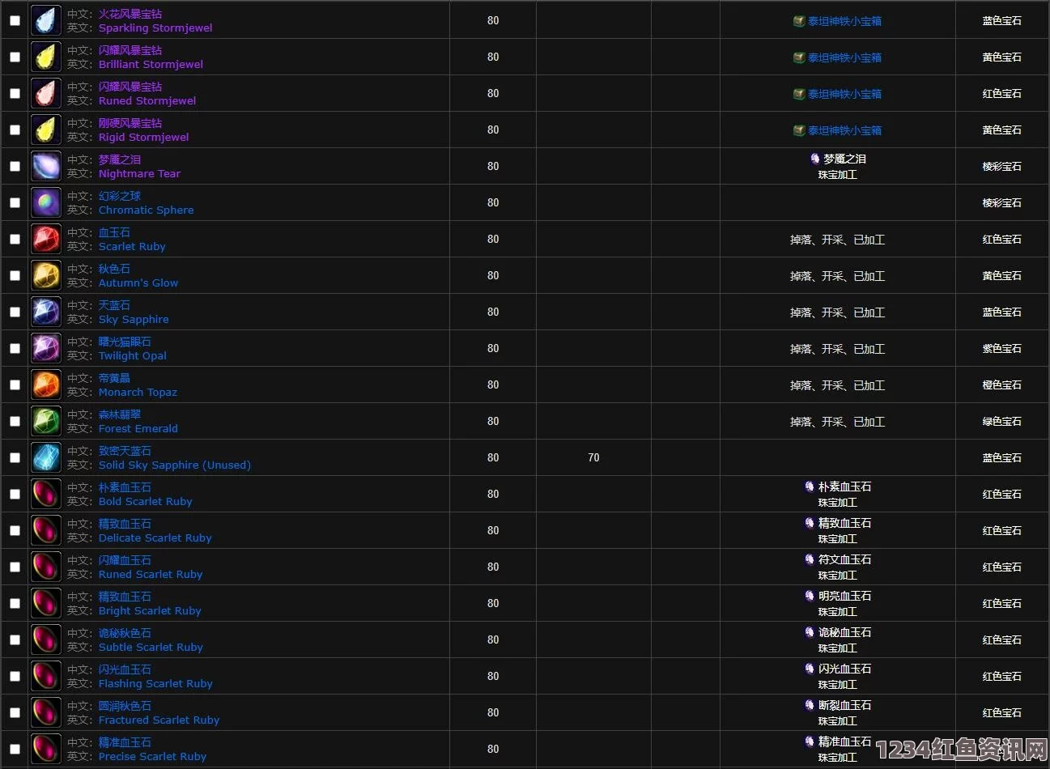Open the Nightmare Tear English name link
The image size is (1050, 769).
139,173
